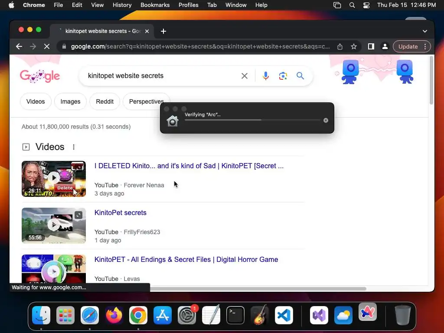Filter results by Reddit
The image size is (444, 333).
(105, 101)
